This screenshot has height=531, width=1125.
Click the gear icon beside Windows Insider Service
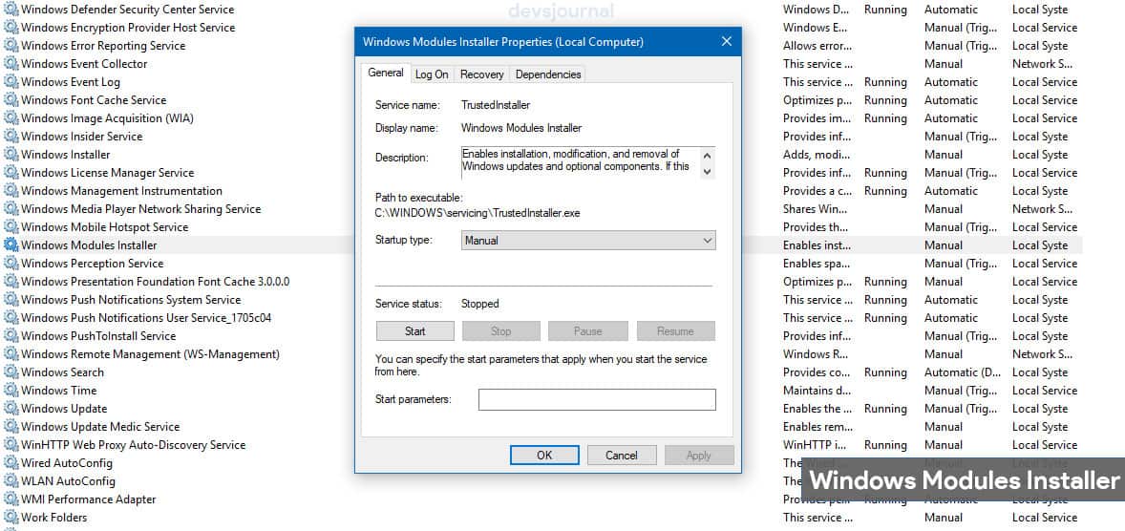tap(11, 137)
